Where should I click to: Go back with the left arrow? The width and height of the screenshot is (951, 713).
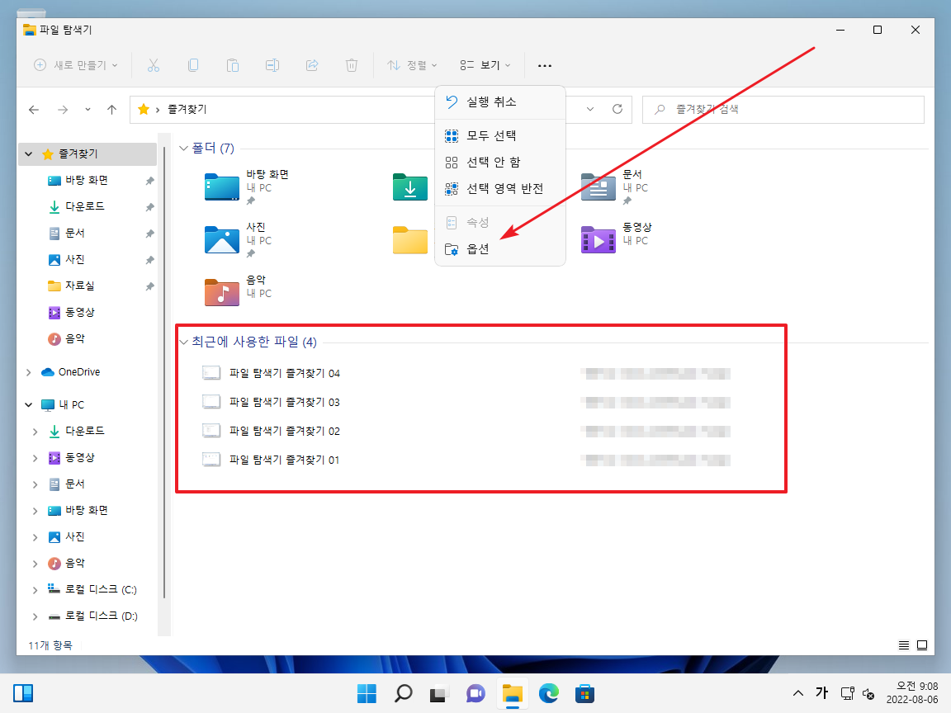tap(34, 110)
